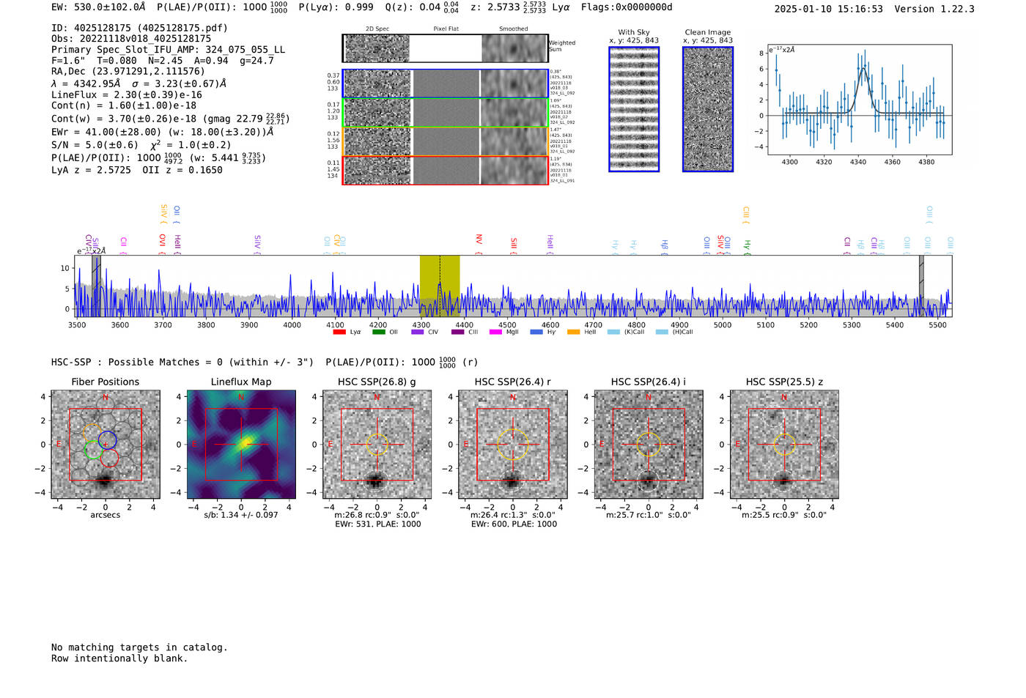The image size is (1026, 698).
Task: Click the 'LineFlux = 2.30(±0.39)e-16' text
Action: coord(127,95)
